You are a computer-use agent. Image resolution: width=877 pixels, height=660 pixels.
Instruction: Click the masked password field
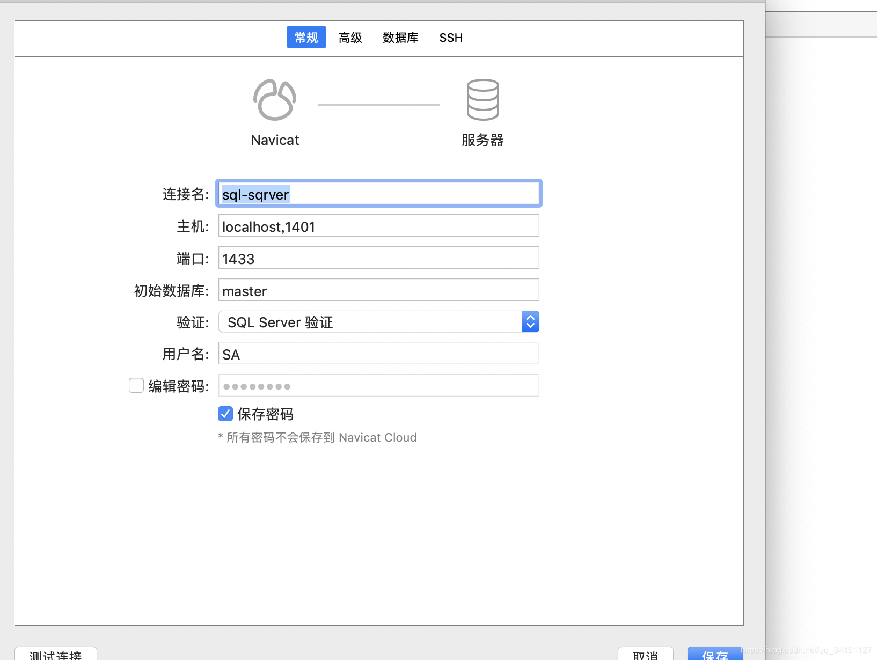click(378, 385)
